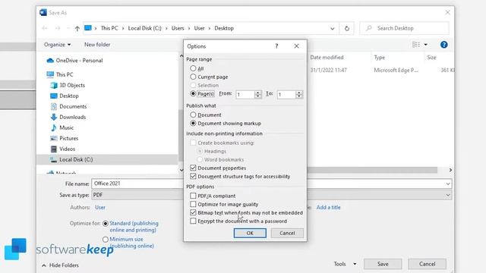Toggle Document properties checkbox
The width and height of the screenshot is (486, 273).
tap(193, 168)
